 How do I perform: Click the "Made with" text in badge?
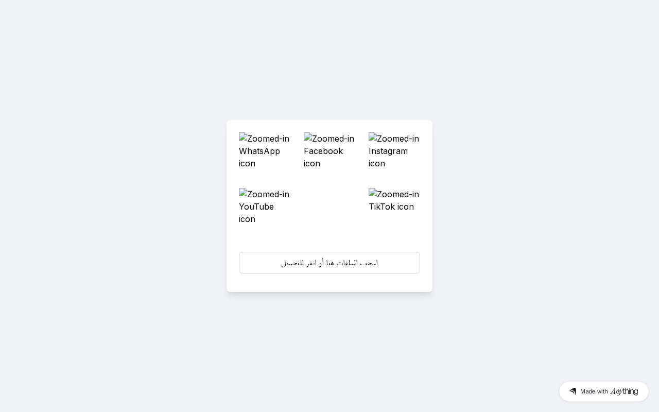[x=594, y=391]
